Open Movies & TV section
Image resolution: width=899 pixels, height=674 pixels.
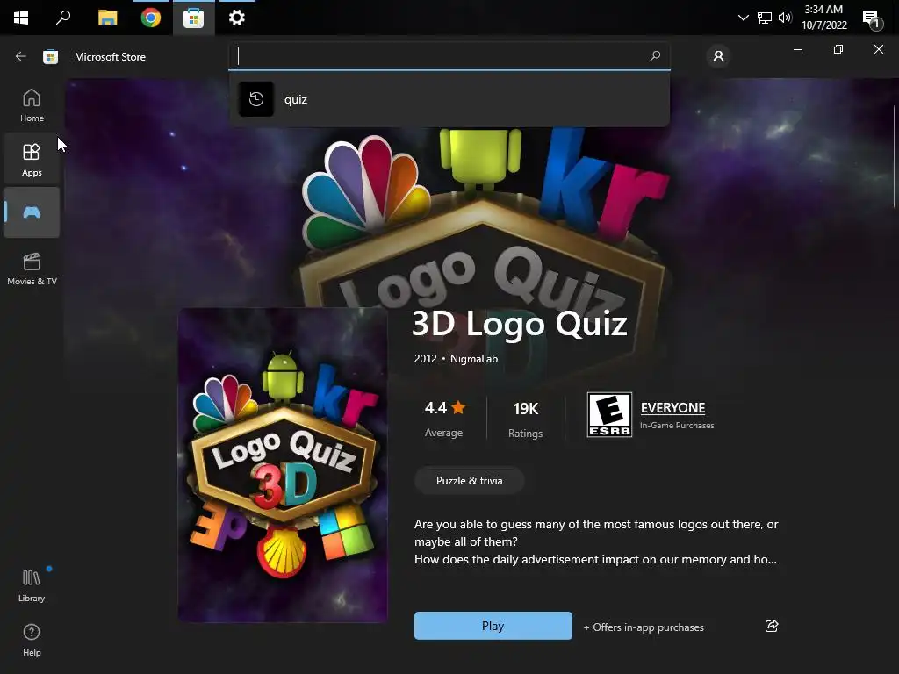(32, 269)
